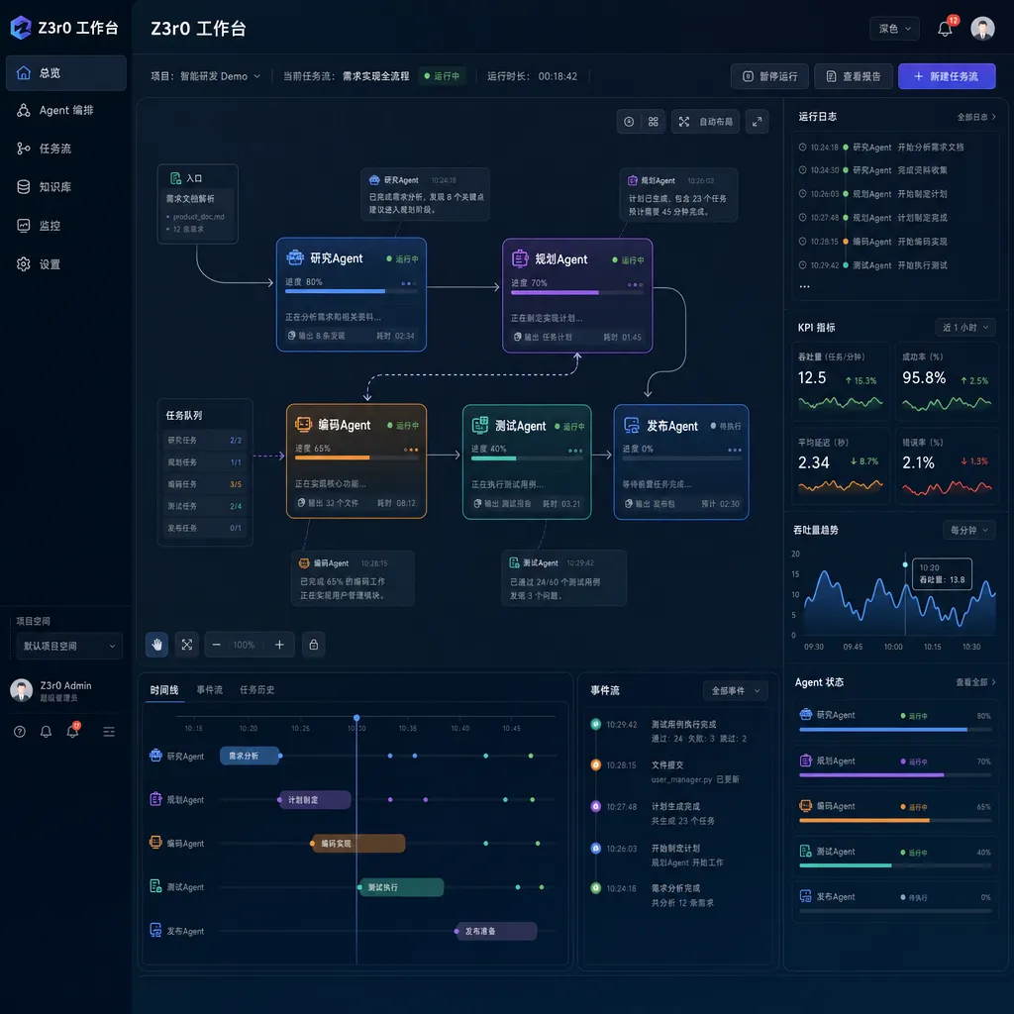Select the 测试执行 timeline segment
Screen dimensions: 1014x1014
[x=401, y=887]
